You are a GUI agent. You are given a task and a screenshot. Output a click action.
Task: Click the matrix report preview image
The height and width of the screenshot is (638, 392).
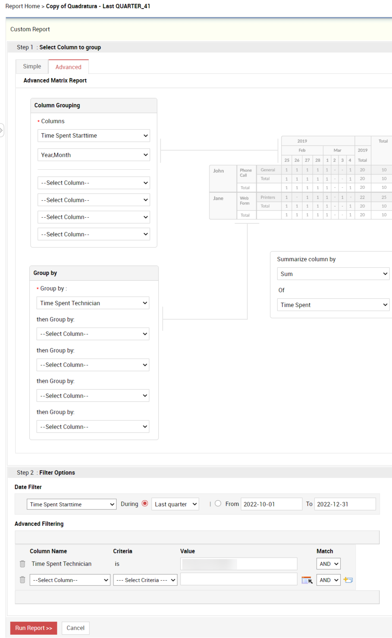coord(300,178)
